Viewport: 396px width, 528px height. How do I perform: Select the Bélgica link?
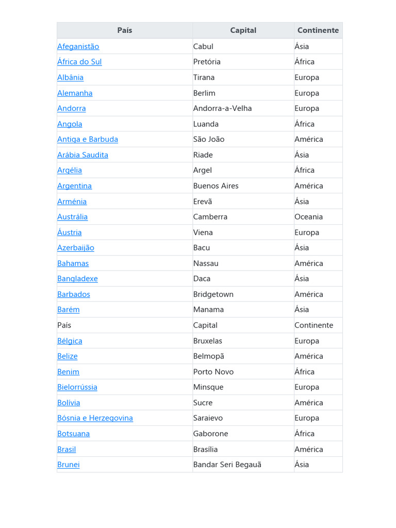pyautogui.click(x=70, y=341)
